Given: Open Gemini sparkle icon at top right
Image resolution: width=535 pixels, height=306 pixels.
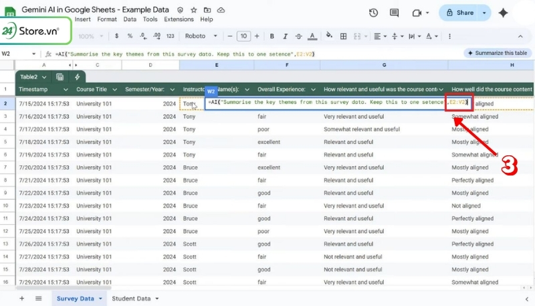Looking at the screenshot, I should point(504,13).
